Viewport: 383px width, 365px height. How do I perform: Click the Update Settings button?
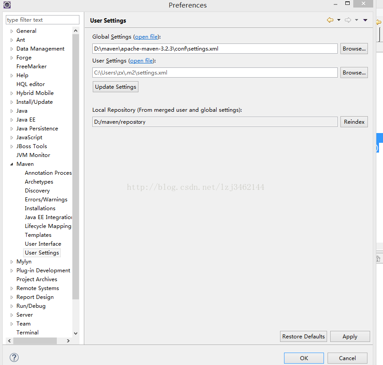point(115,86)
